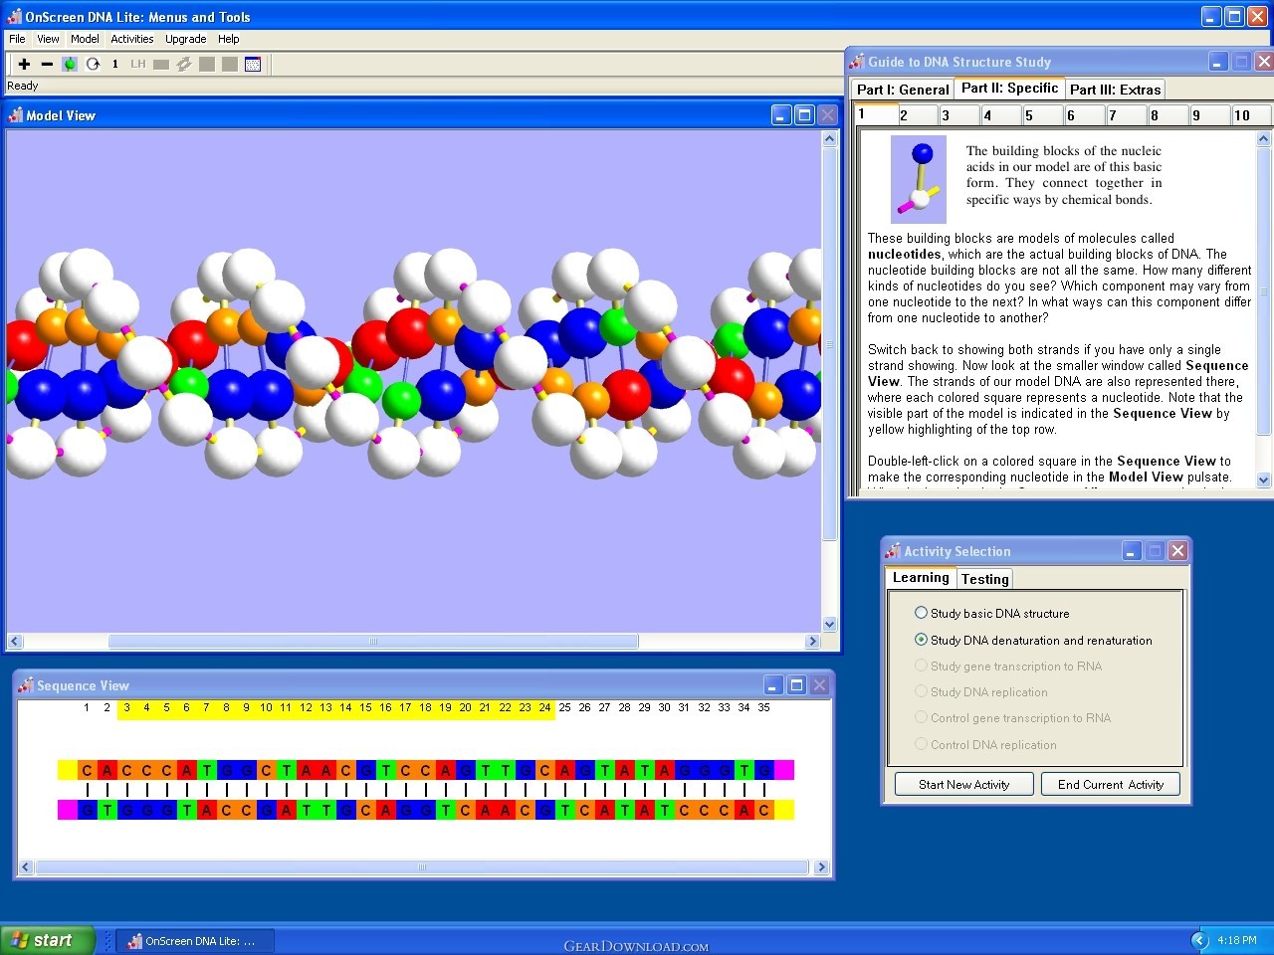Click the magenta end square of top strand
The height and width of the screenshot is (955, 1274).
tap(784, 770)
